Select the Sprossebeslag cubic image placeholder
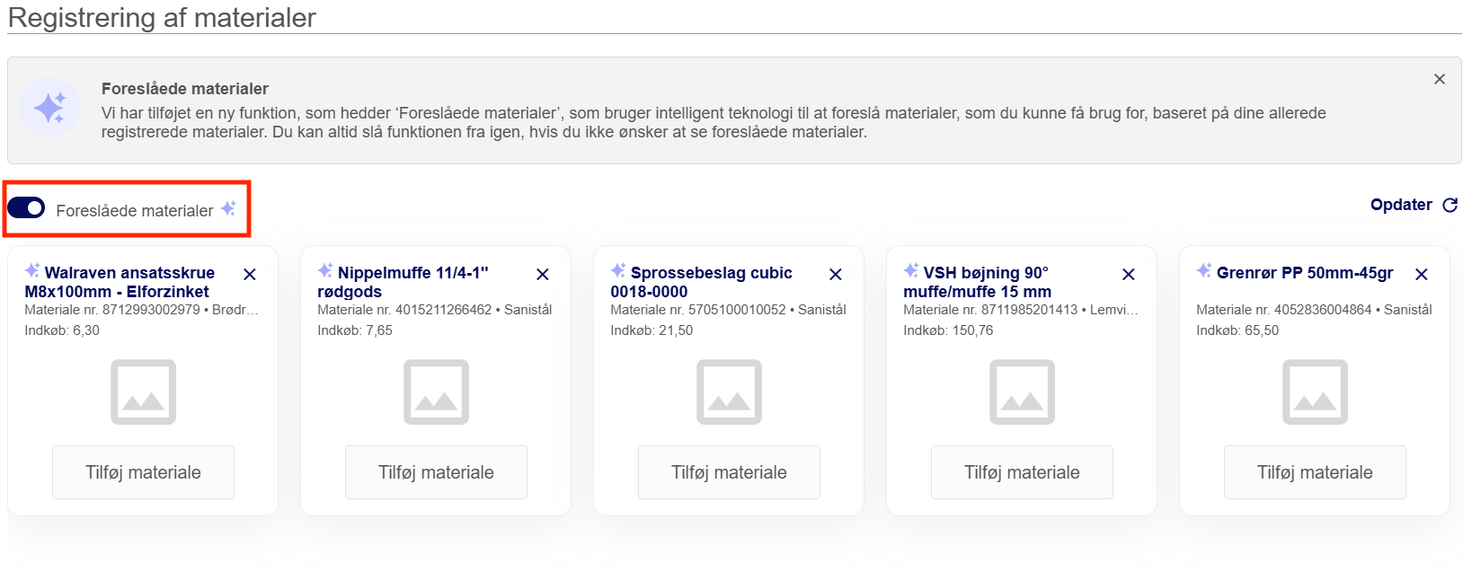The width and height of the screenshot is (1481, 572). [x=729, y=392]
